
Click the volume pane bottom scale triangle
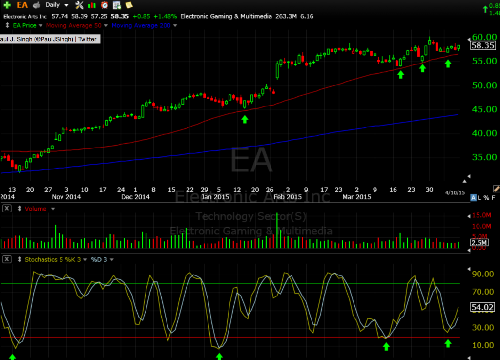[469, 250]
